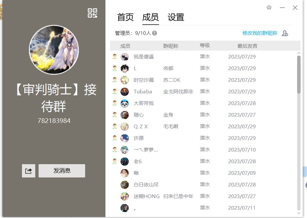Sort by the 群昵称 column header
Screen dimensions: 307x218
171,46
